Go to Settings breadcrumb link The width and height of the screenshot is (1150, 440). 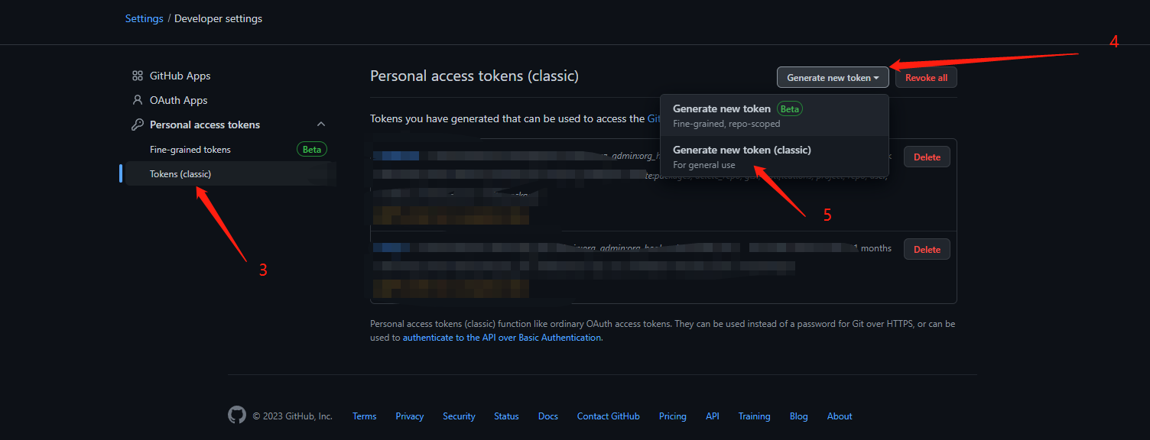[x=144, y=18]
